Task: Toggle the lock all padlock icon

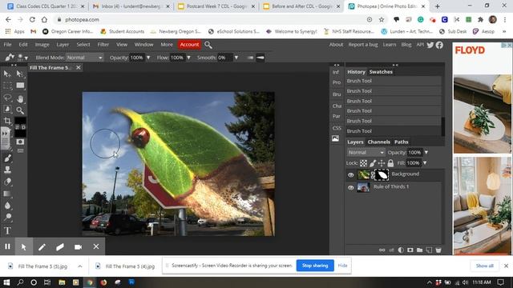Action: [390, 162]
